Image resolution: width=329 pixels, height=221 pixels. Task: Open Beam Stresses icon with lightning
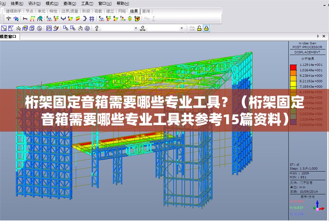(x=108, y=18)
